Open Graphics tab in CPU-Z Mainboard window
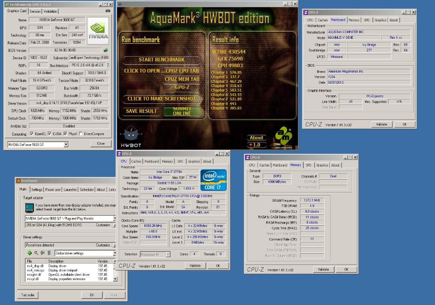 380,20
